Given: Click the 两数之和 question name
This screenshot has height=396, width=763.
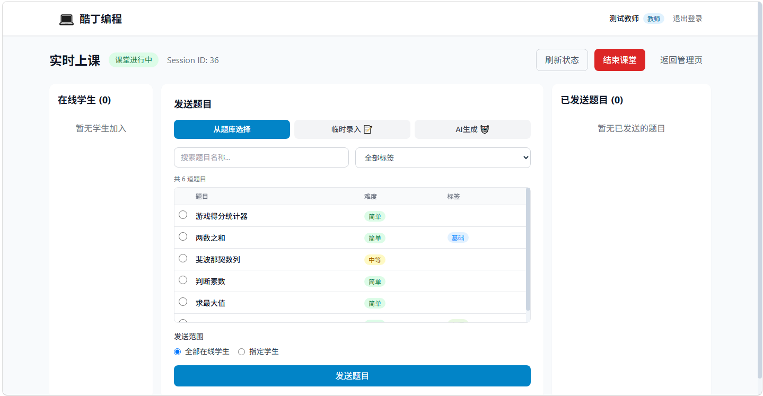Looking at the screenshot, I should (211, 238).
